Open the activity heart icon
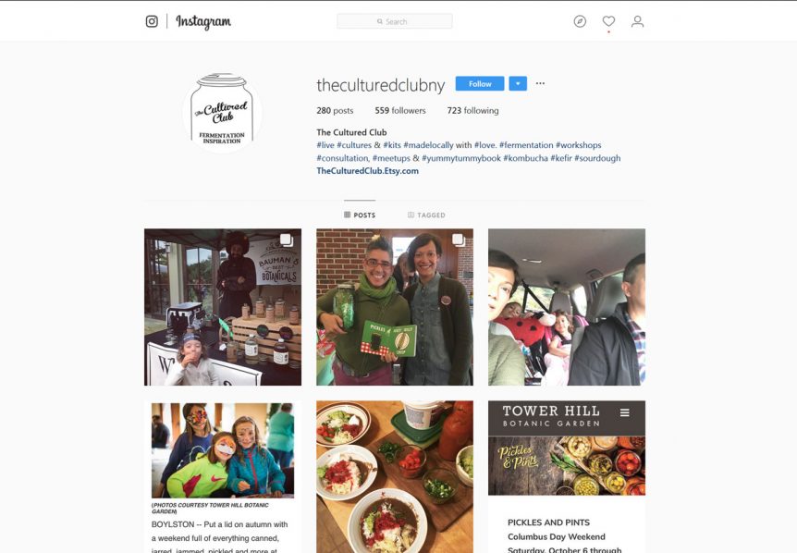This screenshot has width=797, height=553. (x=608, y=21)
